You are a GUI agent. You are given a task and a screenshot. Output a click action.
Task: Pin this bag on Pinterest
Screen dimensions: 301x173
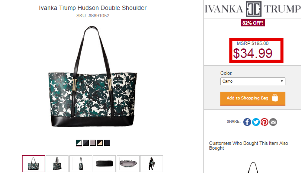point(264,122)
